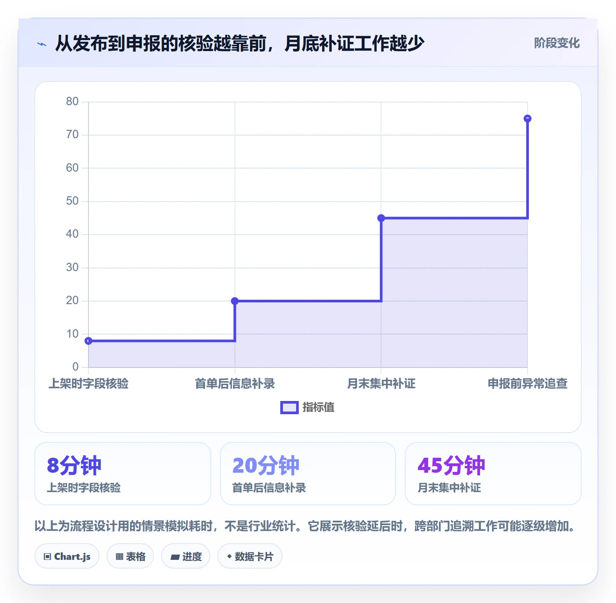Click y-axis value 80
This screenshot has height=603, width=616.
tap(72, 102)
